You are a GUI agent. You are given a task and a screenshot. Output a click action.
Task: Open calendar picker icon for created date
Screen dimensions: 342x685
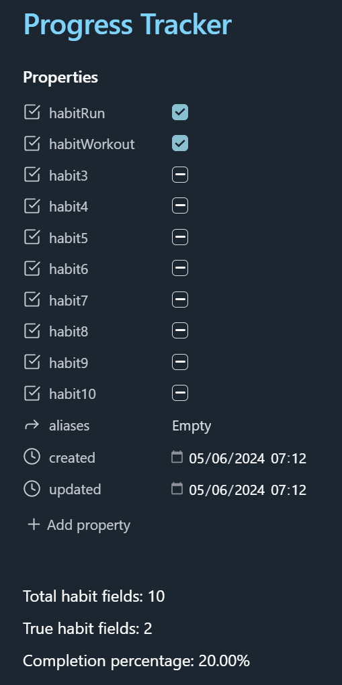(x=177, y=457)
